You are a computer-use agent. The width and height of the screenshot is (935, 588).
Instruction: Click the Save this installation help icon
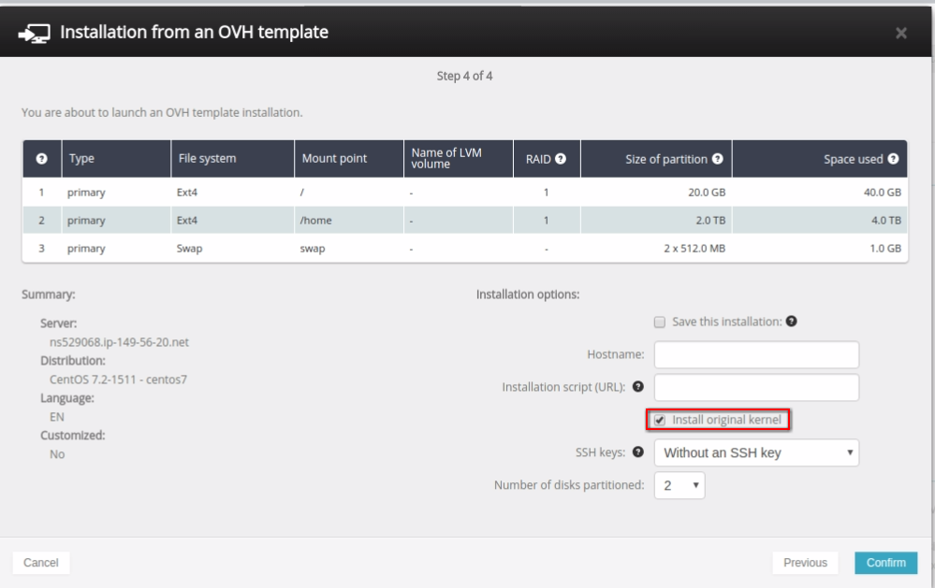[x=791, y=321]
